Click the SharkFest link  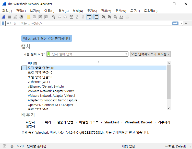coord(112,122)
